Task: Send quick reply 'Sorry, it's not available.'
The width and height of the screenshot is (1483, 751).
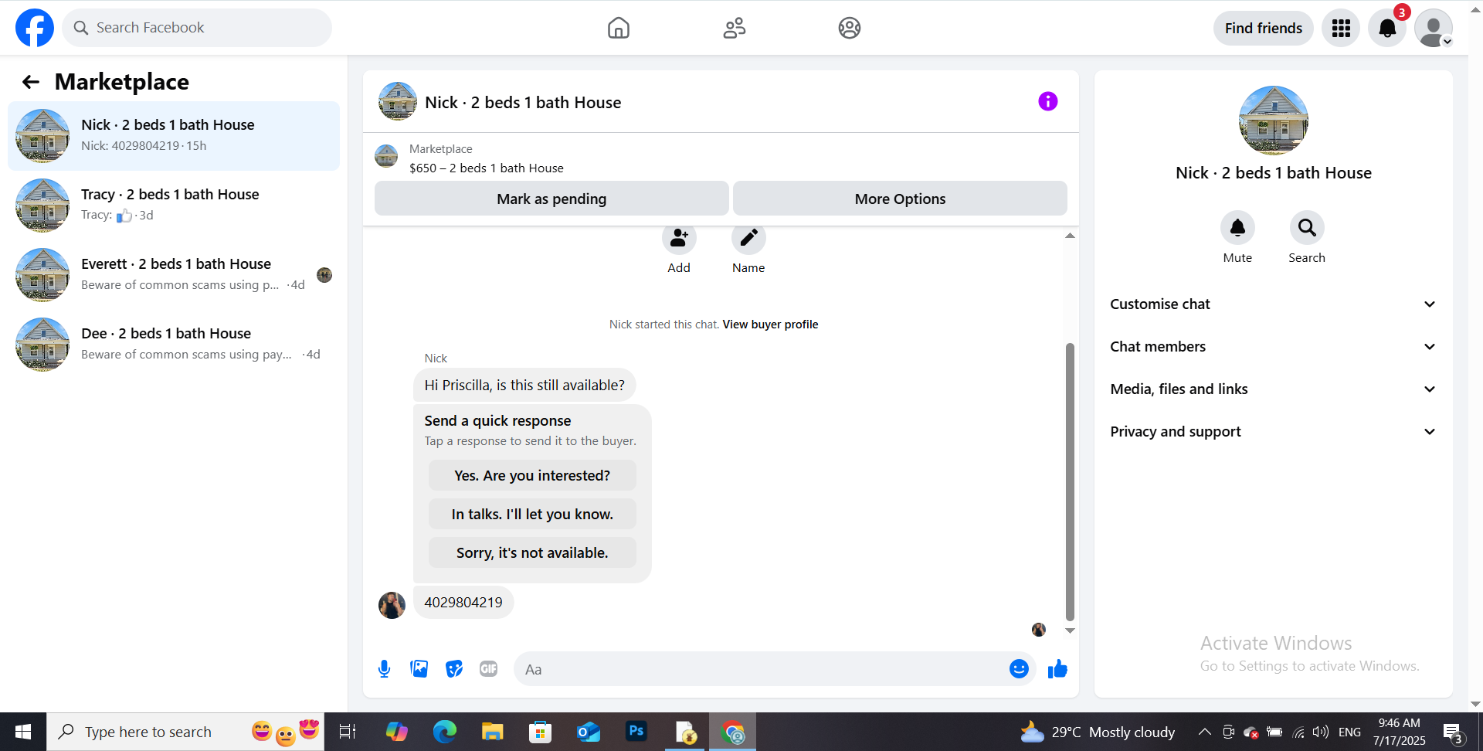Action: (x=532, y=553)
